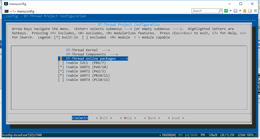The height and width of the screenshot is (139, 260).
Task: Click the PRI priority status entry
Action: pos(203,135)
